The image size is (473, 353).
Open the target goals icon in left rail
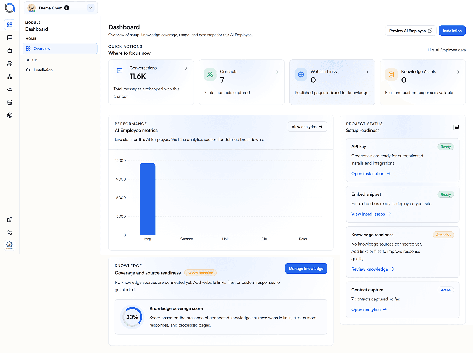point(10,115)
